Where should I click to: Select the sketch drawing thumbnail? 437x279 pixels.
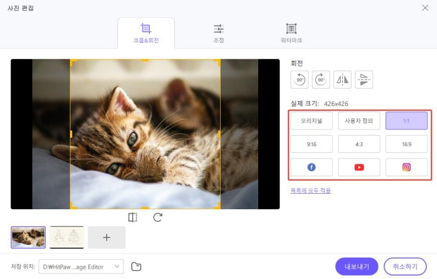point(66,237)
